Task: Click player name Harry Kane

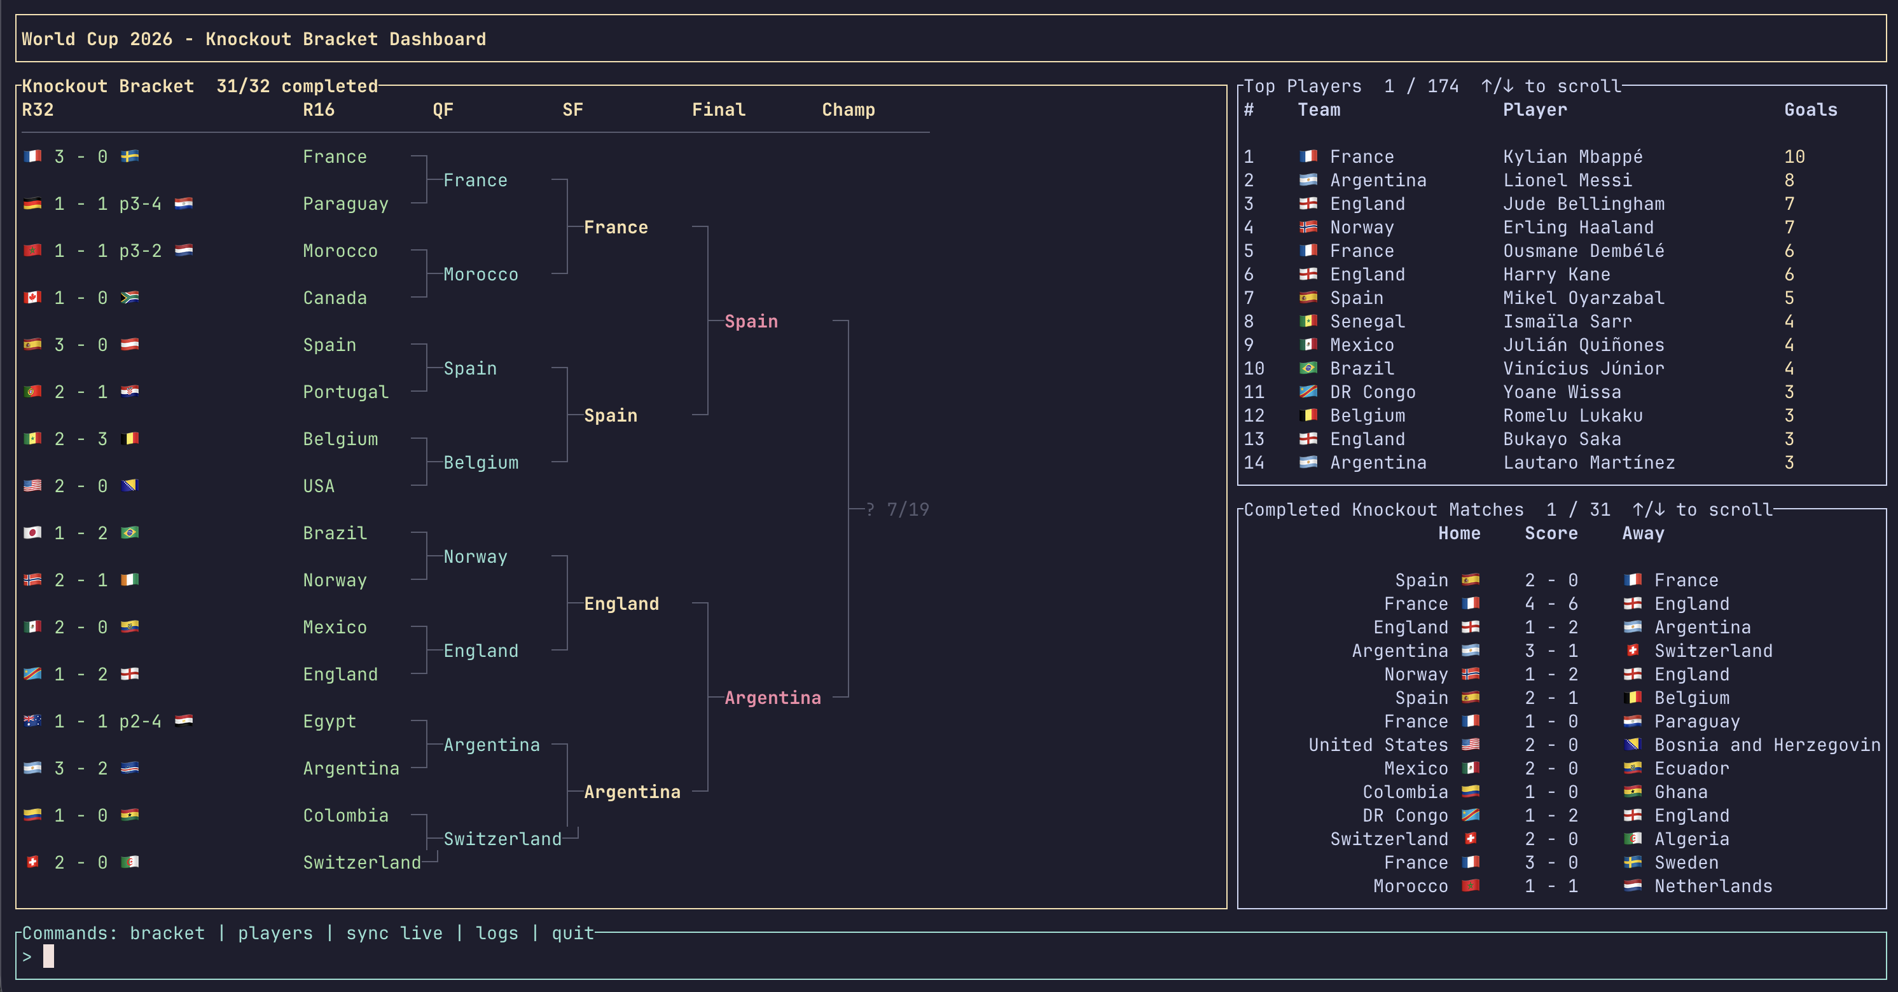Action: pos(1556,274)
